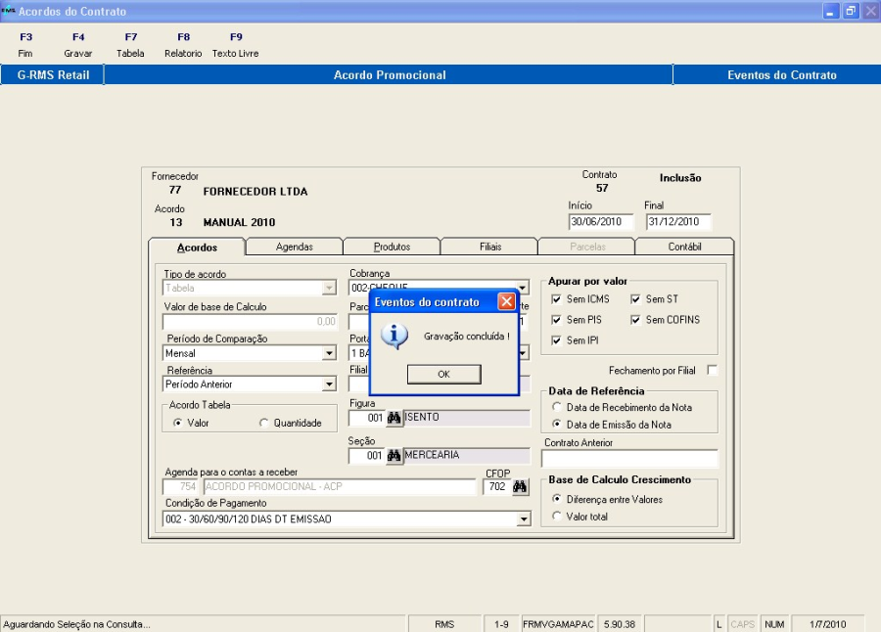
Task: Uncheck the Sem COFINS checkbox
Action: click(x=636, y=320)
